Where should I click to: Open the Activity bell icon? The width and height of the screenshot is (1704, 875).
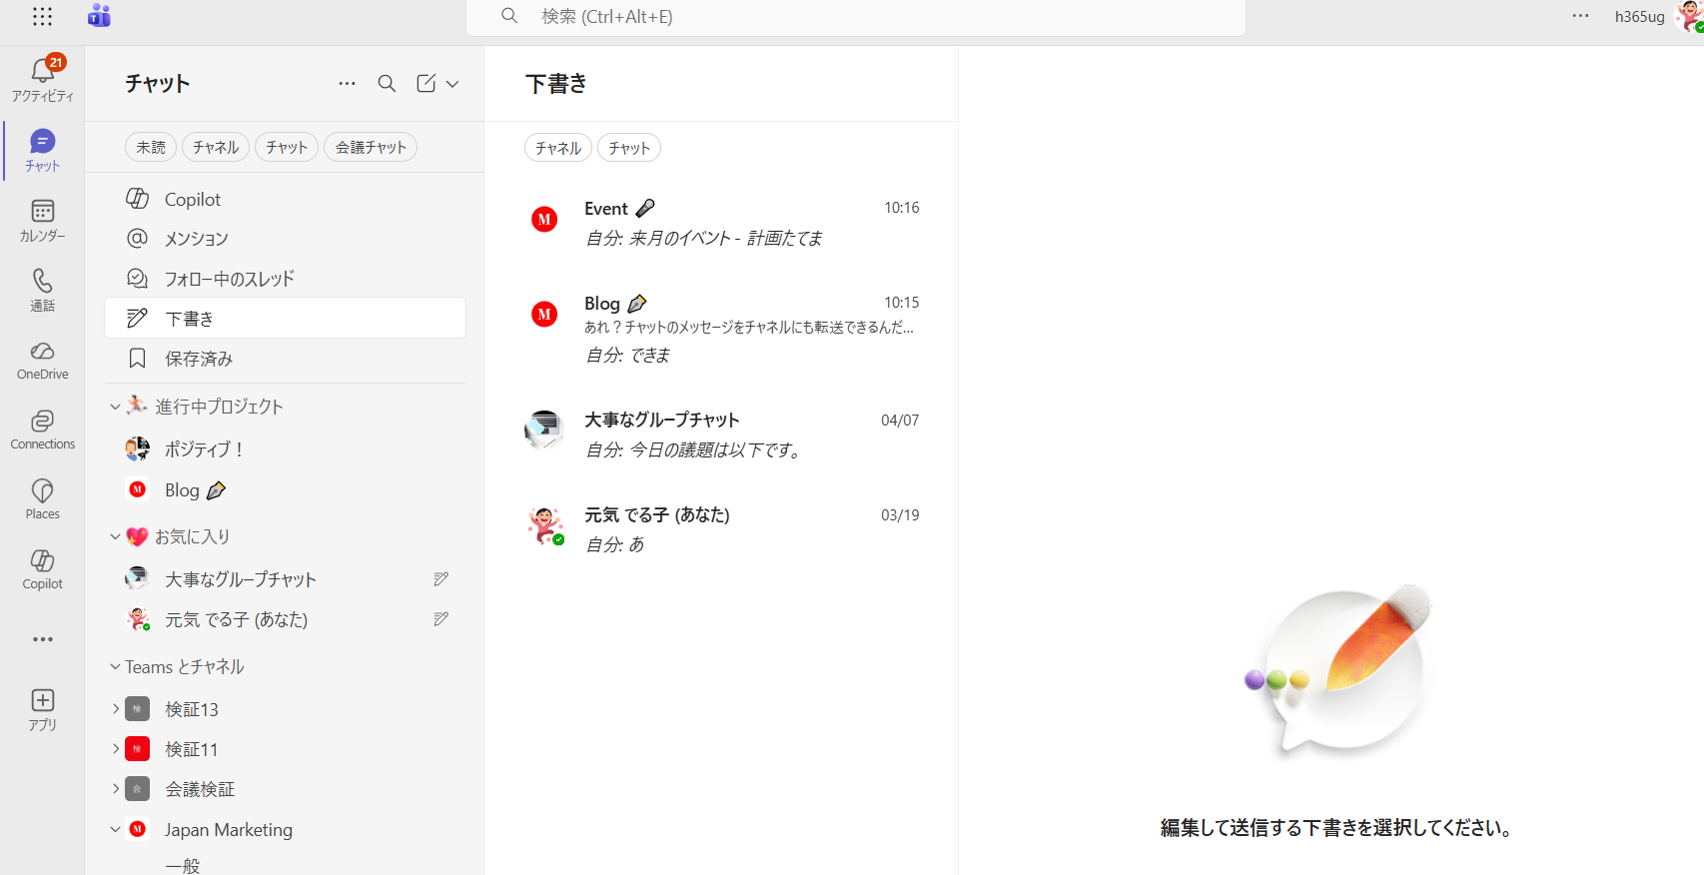coord(42,72)
